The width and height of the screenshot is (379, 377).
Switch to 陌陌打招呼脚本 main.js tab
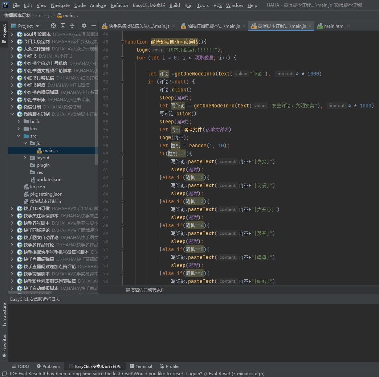pyautogui.click(x=213, y=26)
